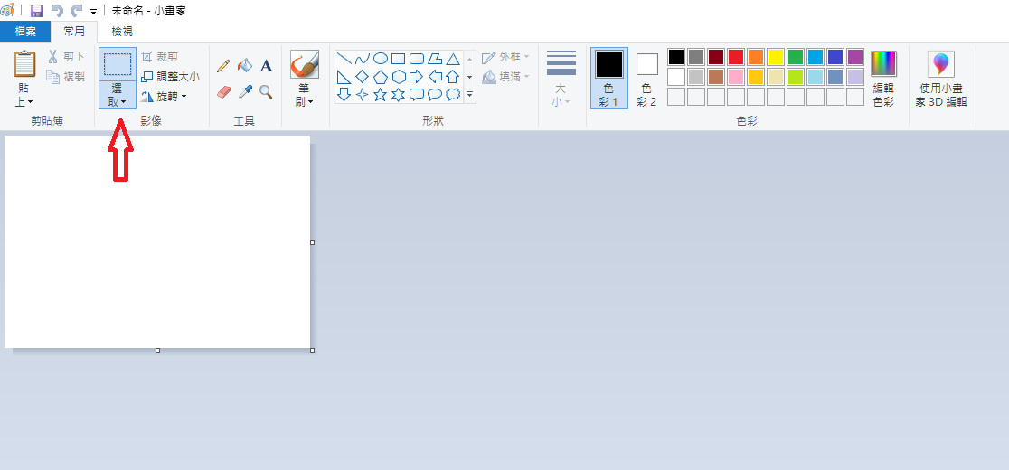
Task: Activate 色彩 1 as the active color
Action: 608,77
